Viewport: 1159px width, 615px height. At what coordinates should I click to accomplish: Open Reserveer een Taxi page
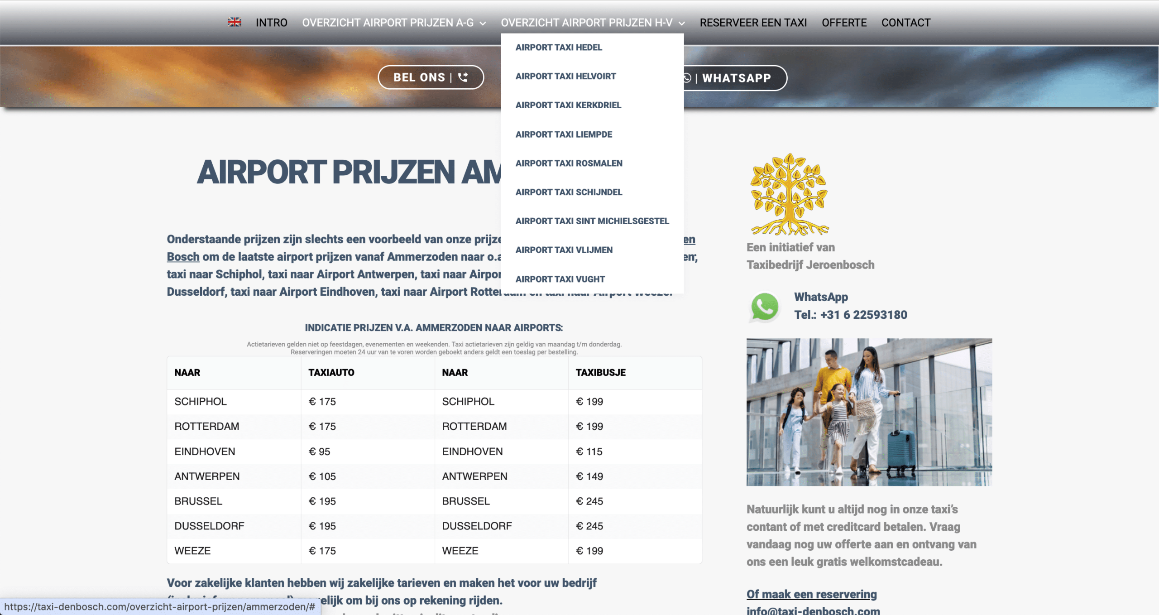click(753, 23)
